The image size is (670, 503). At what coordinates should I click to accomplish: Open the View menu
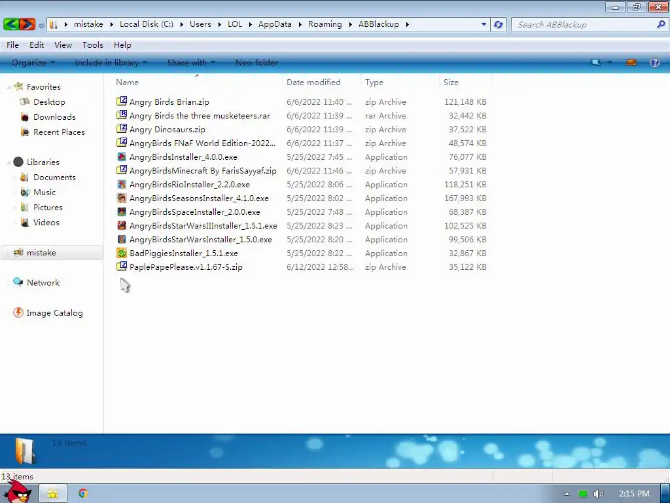pos(63,45)
